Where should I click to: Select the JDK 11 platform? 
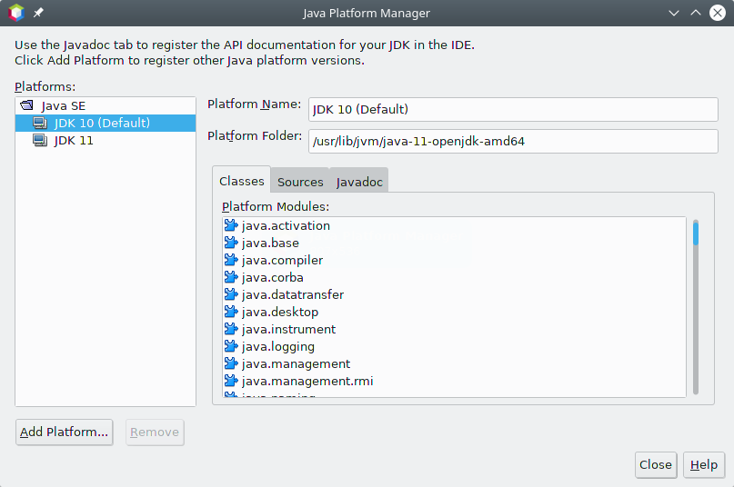pos(106,140)
